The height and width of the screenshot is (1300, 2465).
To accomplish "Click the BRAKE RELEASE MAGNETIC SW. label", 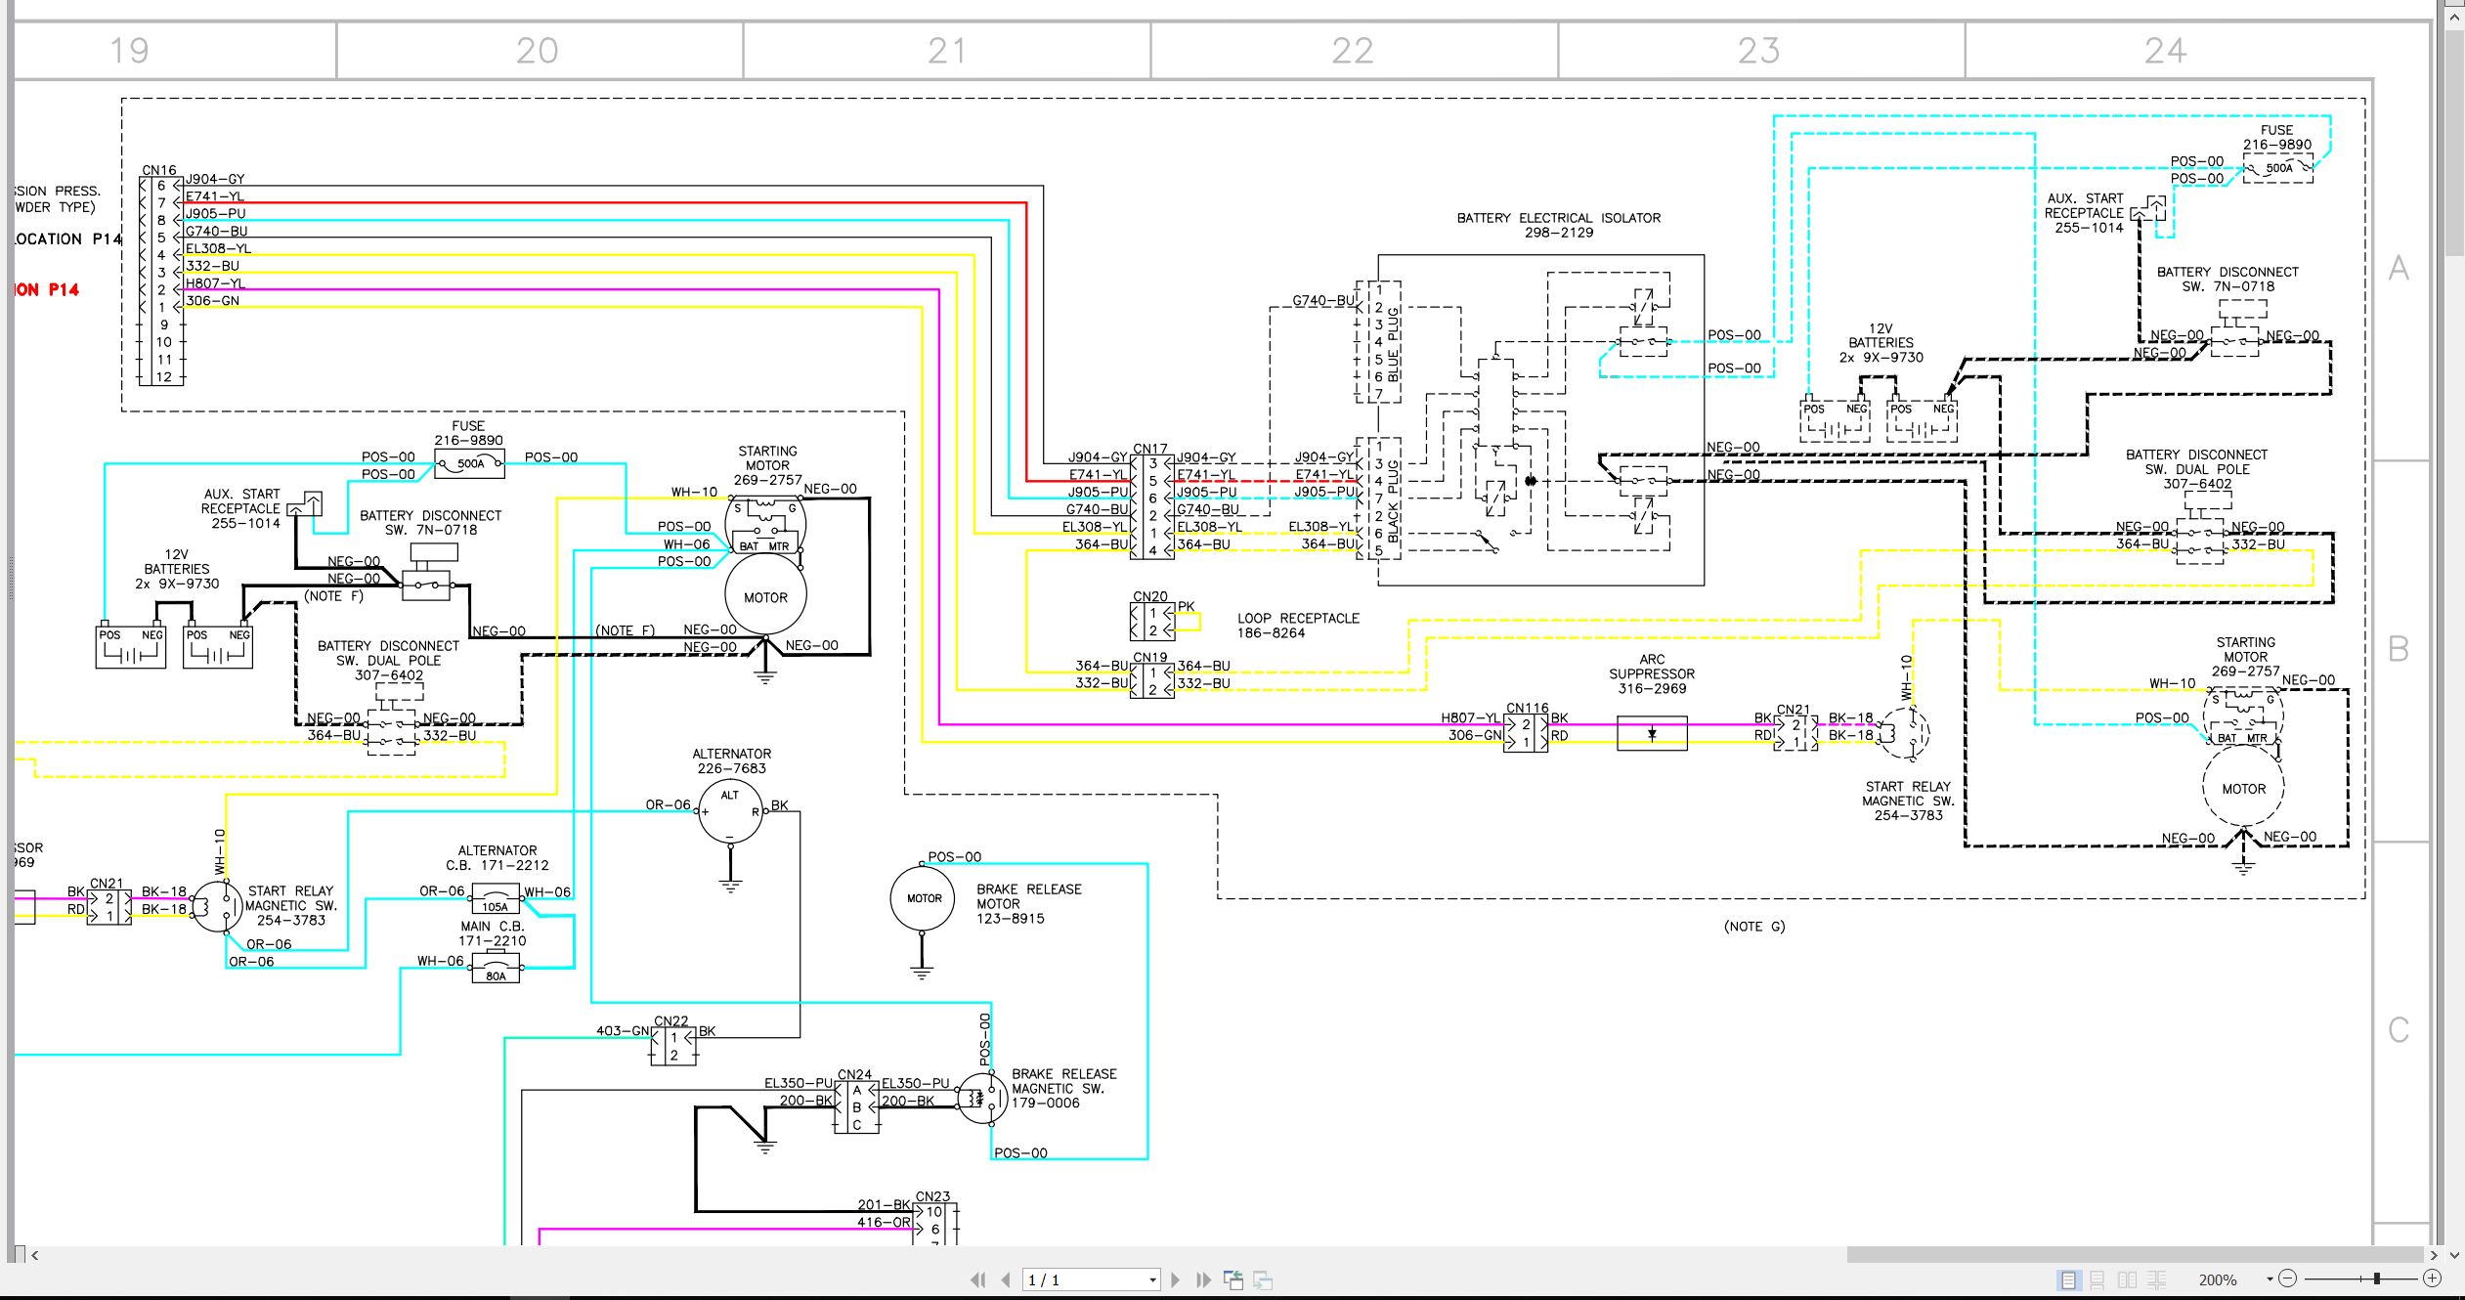I will click(1063, 1088).
